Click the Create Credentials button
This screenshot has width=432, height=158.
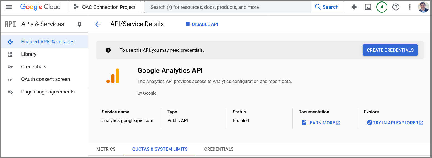[x=390, y=50]
